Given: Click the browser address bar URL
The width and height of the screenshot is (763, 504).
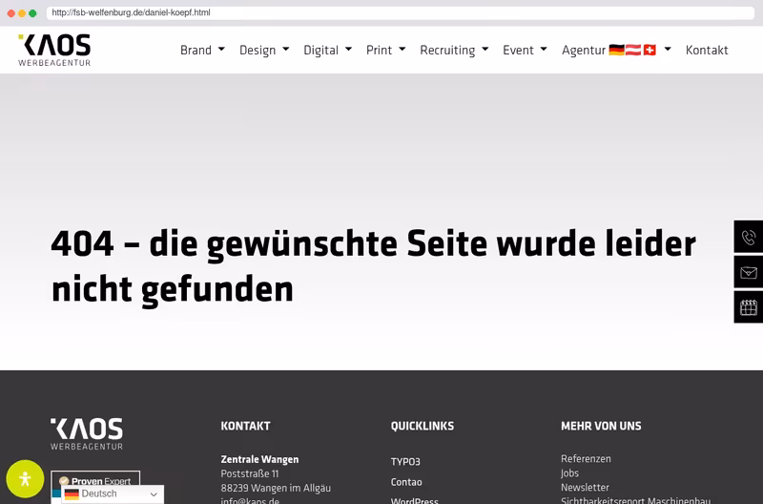Looking at the screenshot, I should coord(400,12).
